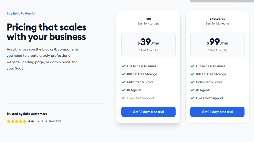Click Exclusive plan Live Chat Support checkmark
Viewport: 254px width, 142px height.
192,98
